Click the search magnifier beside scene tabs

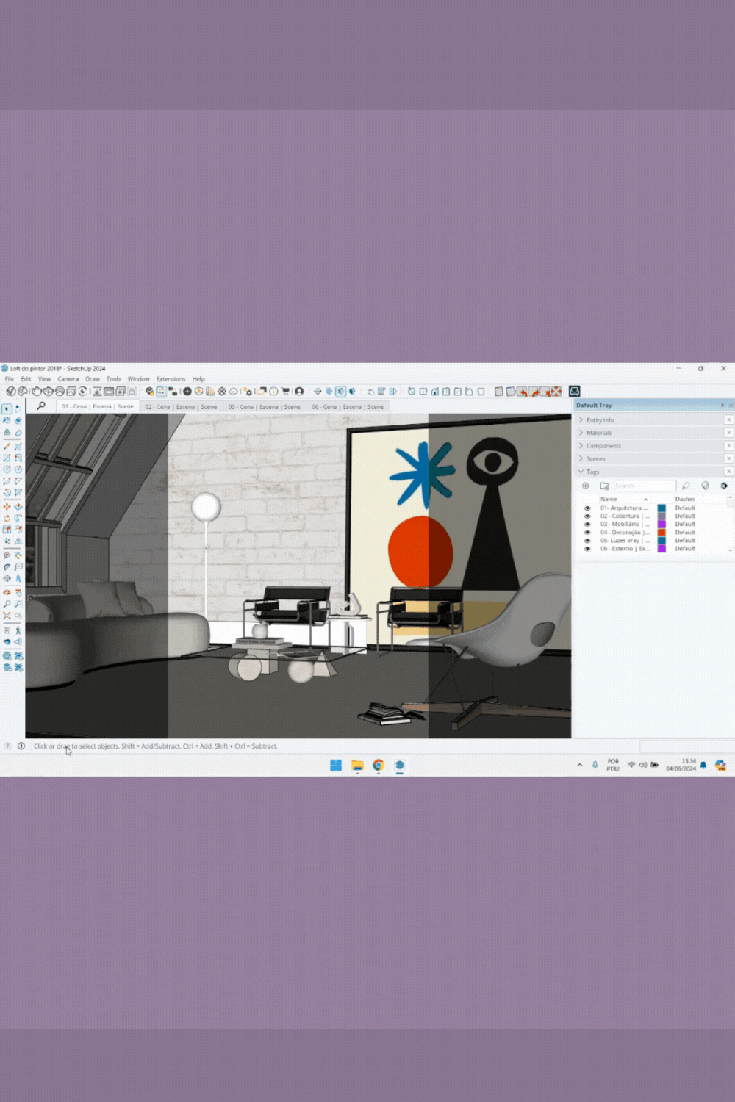pos(41,406)
